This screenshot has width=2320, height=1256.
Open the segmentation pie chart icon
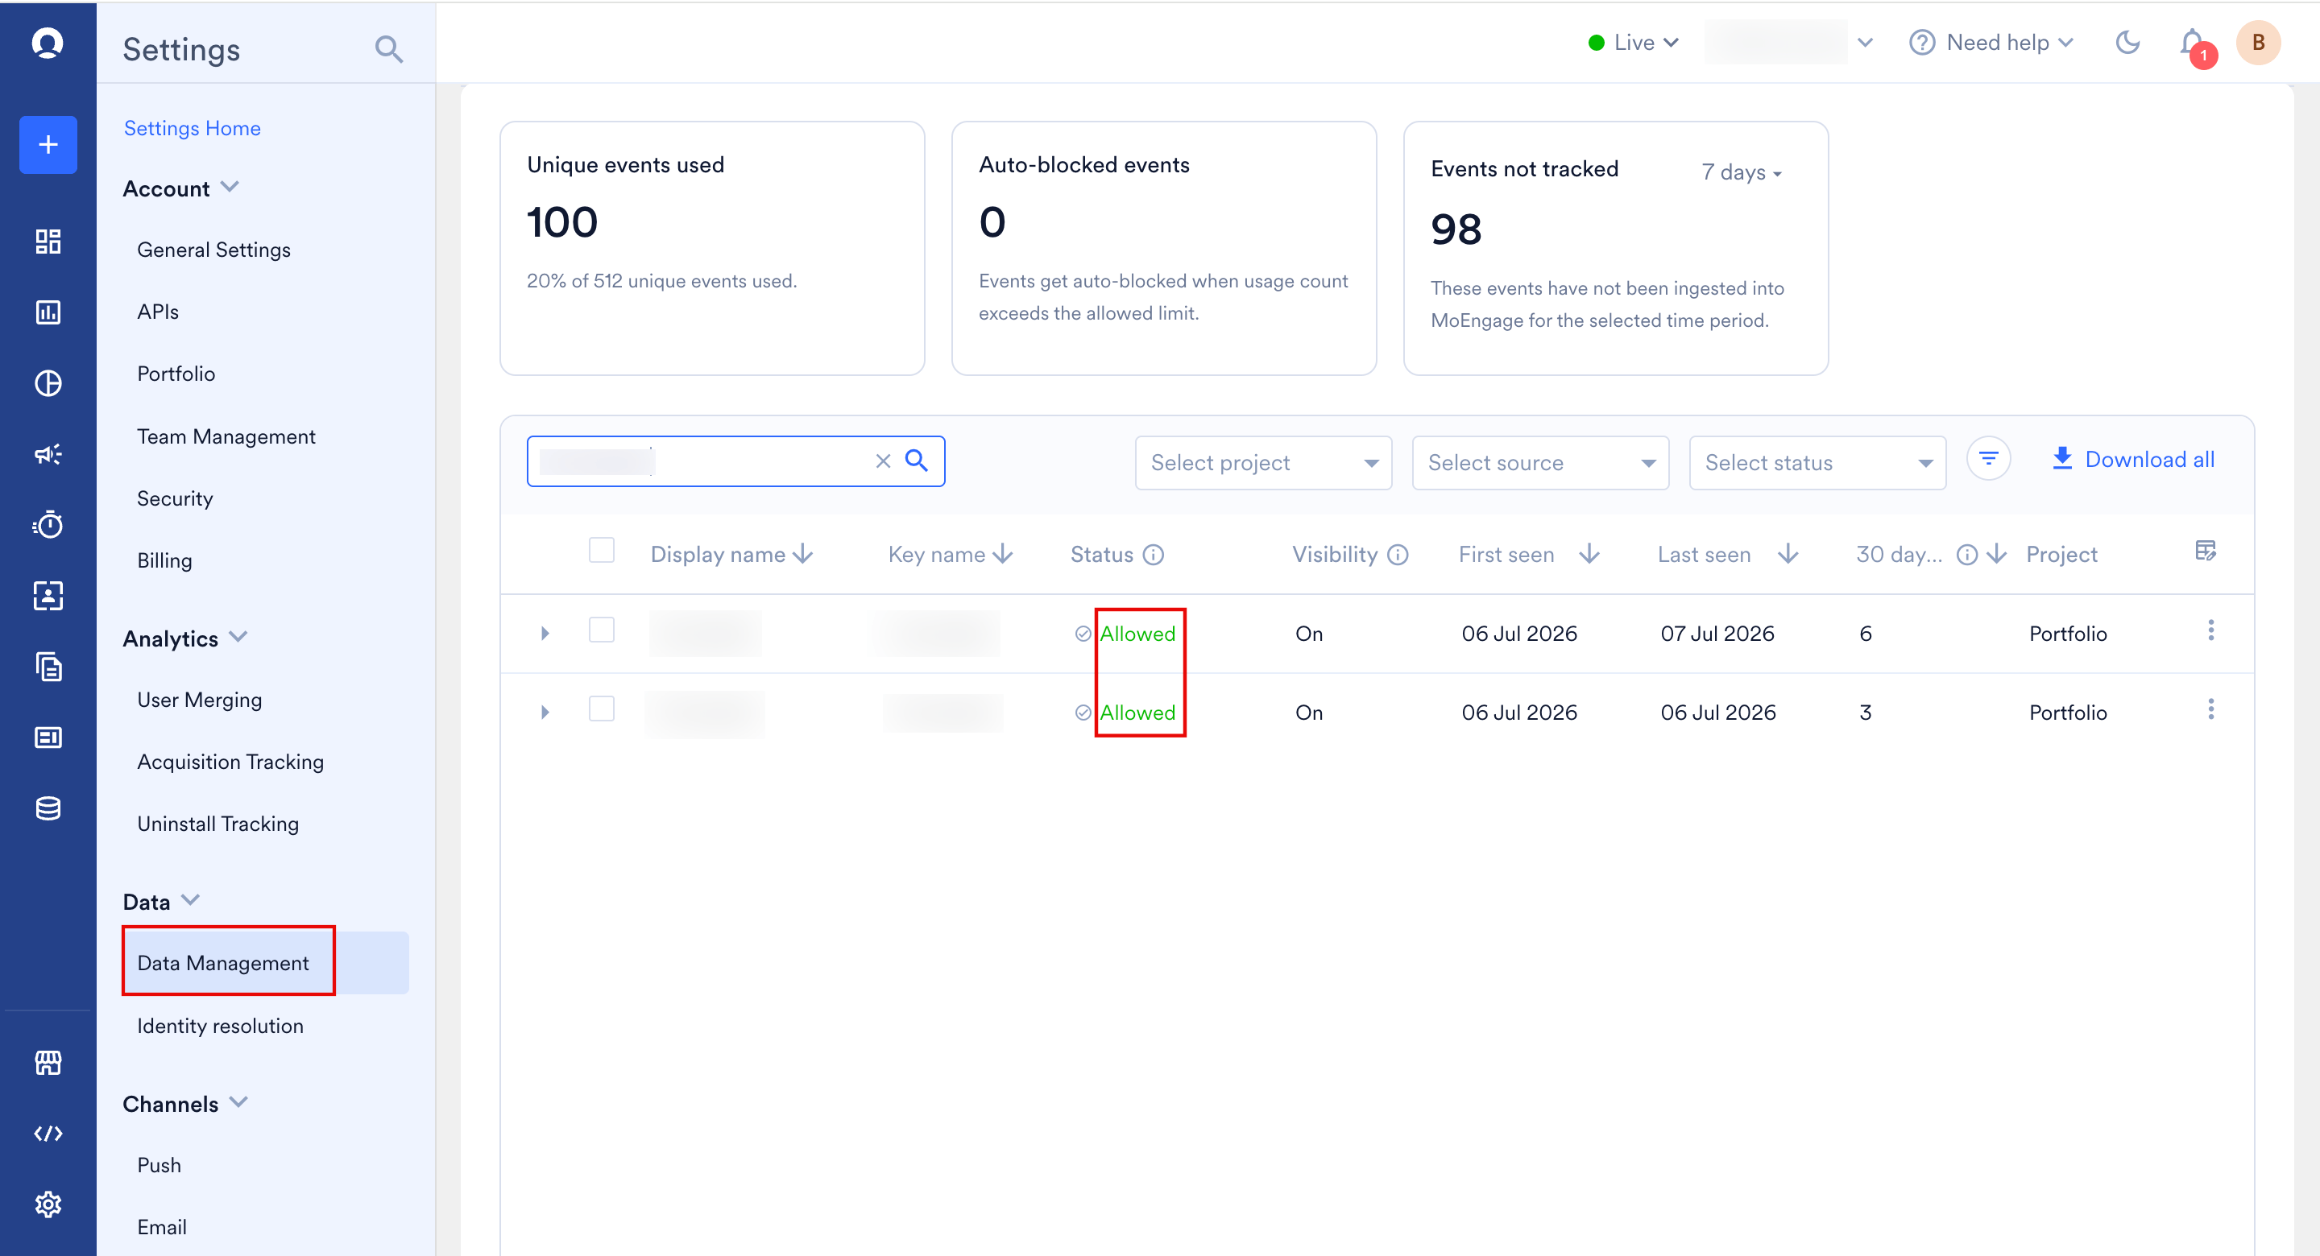pyautogui.click(x=48, y=383)
